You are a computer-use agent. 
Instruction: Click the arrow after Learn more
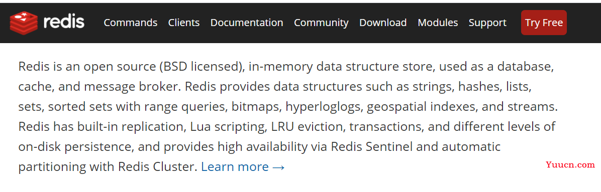[278, 167]
